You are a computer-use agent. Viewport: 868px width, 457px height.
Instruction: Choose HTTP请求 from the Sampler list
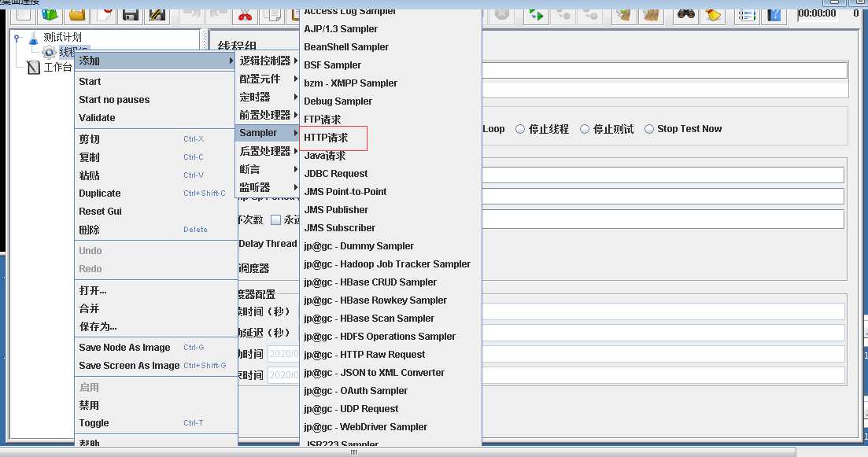click(x=326, y=138)
